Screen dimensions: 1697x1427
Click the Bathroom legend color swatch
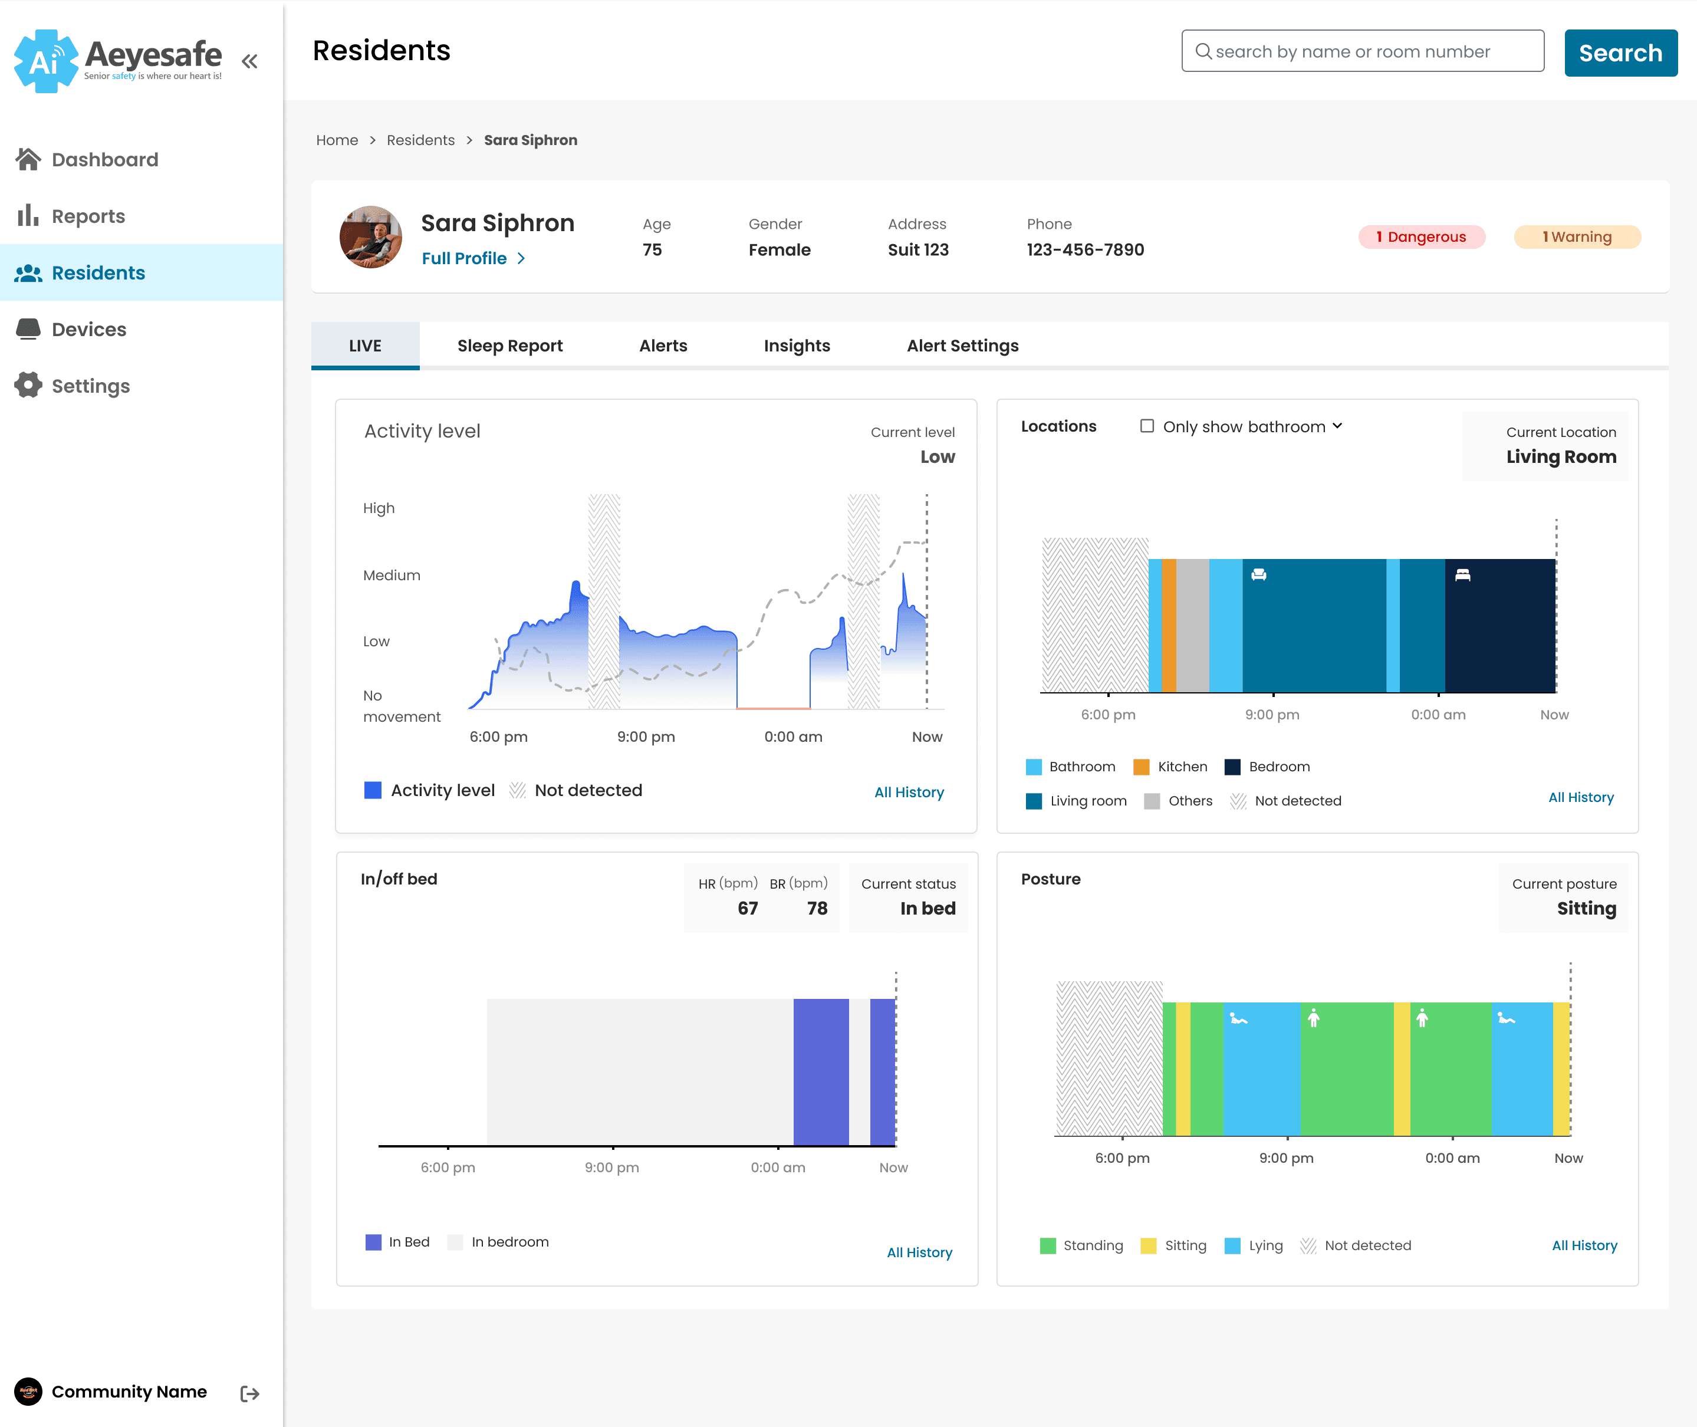pyautogui.click(x=1034, y=767)
